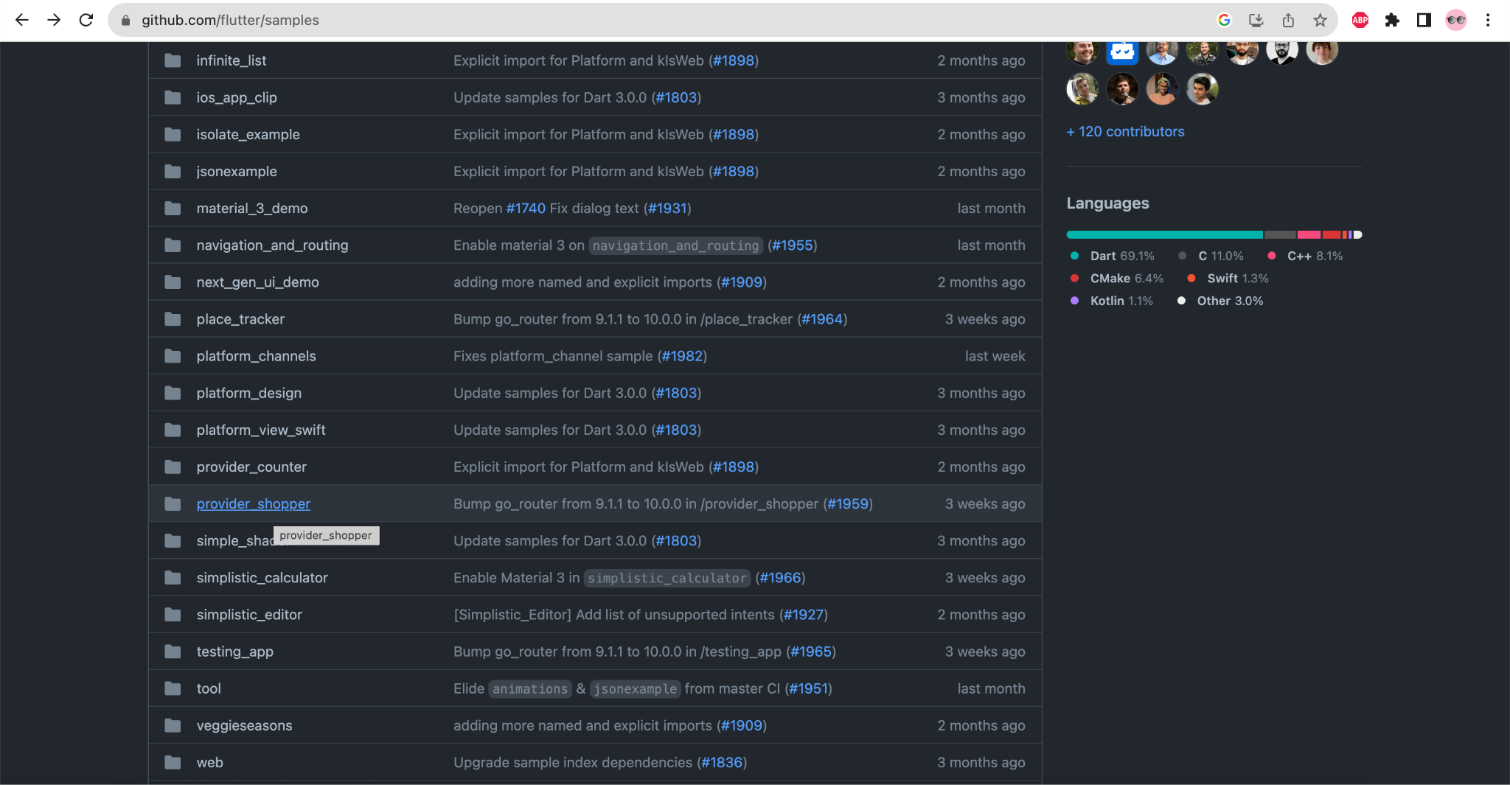Click the gray C segment of language bar

click(1280, 234)
